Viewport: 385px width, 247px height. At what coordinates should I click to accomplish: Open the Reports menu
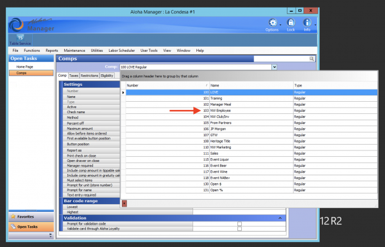click(x=52, y=51)
